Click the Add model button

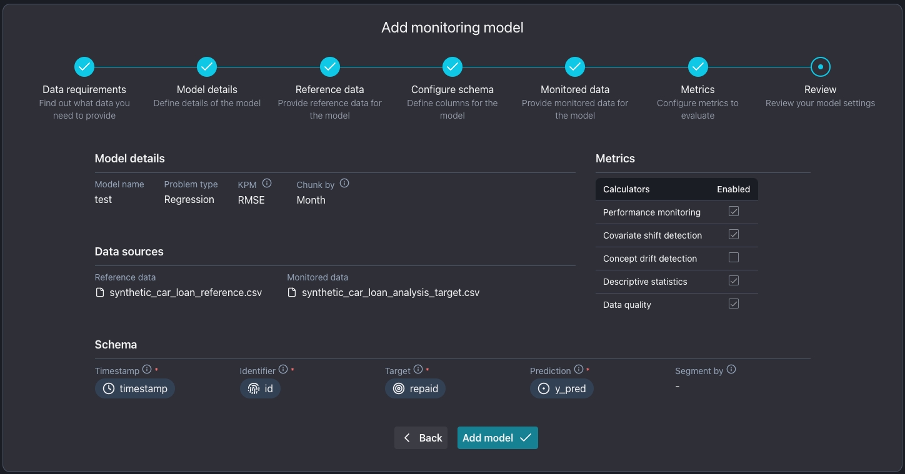click(x=497, y=438)
